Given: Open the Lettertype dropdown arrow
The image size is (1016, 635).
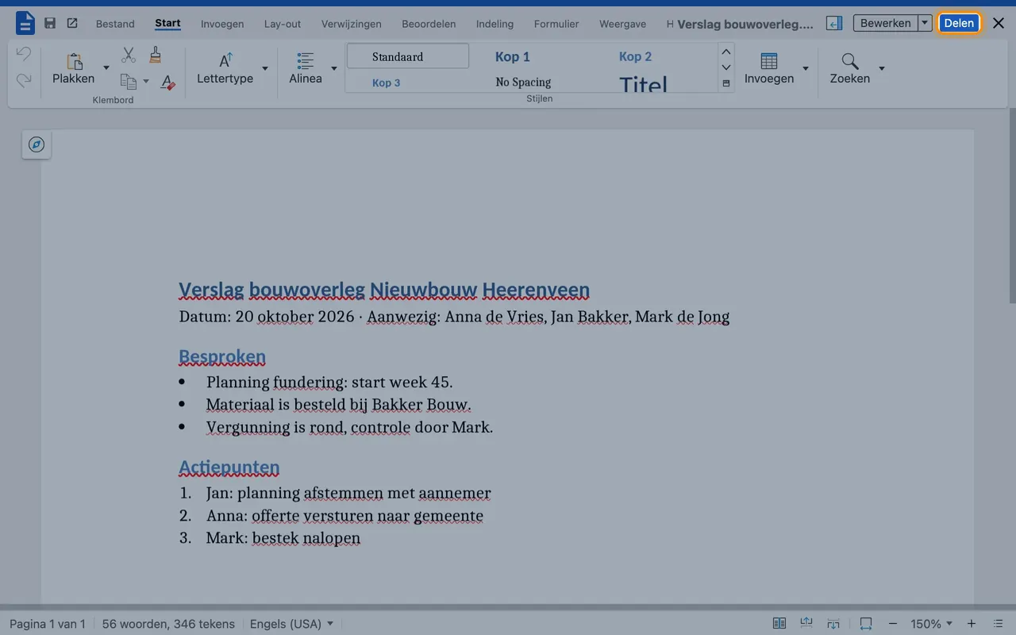Looking at the screenshot, I should [265, 69].
